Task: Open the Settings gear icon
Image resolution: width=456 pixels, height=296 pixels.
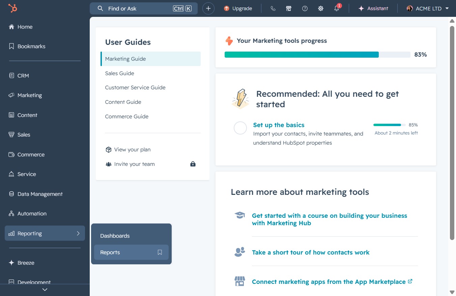Action: (321, 8)
